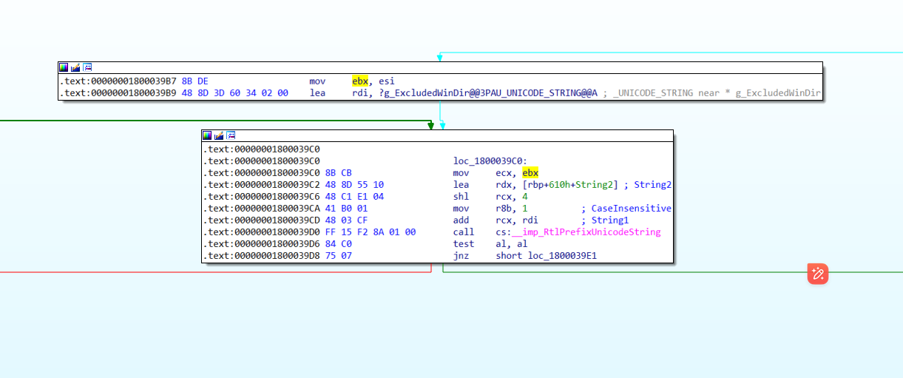The image size is (903, 378).
Task: Click group-nodes icon on the 1800039B7 node
Action: 87,67
